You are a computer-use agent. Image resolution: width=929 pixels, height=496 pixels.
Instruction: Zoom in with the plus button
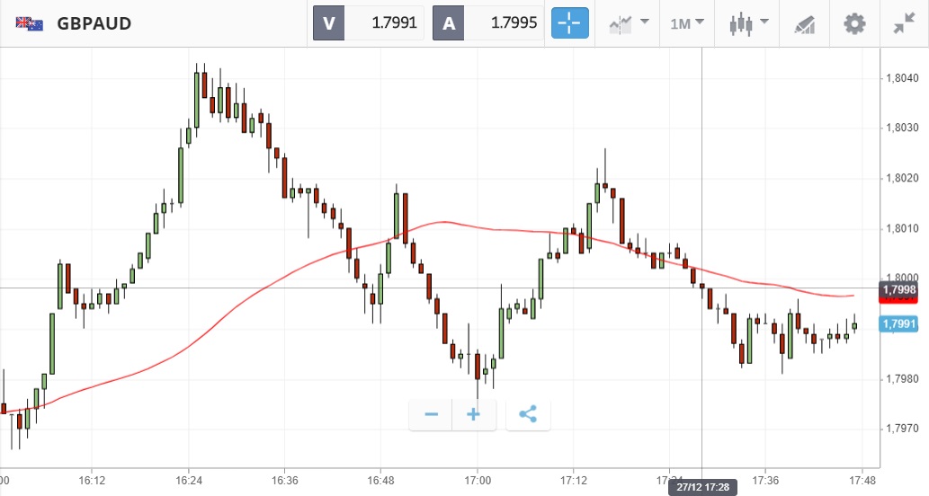point(474,414)
